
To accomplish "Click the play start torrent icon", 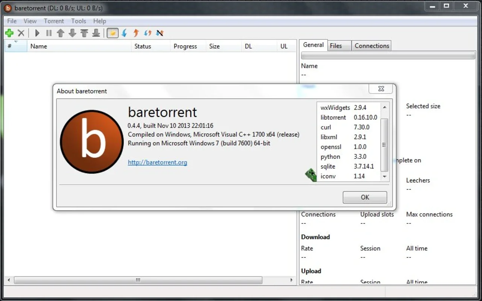I will click(37, 33).
